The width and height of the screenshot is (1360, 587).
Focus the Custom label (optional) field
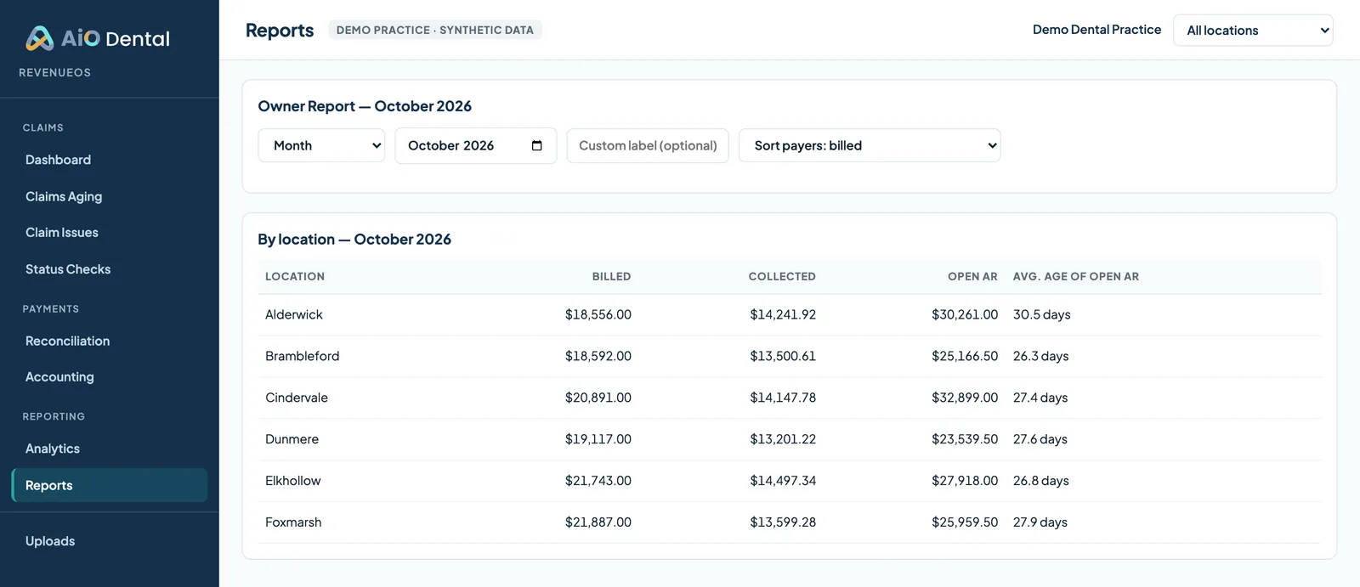pyautogui.click(x=648, y=145)
